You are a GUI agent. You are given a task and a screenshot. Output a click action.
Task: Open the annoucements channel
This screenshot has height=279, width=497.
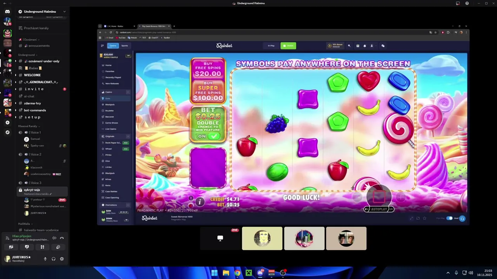pos(42,46)
